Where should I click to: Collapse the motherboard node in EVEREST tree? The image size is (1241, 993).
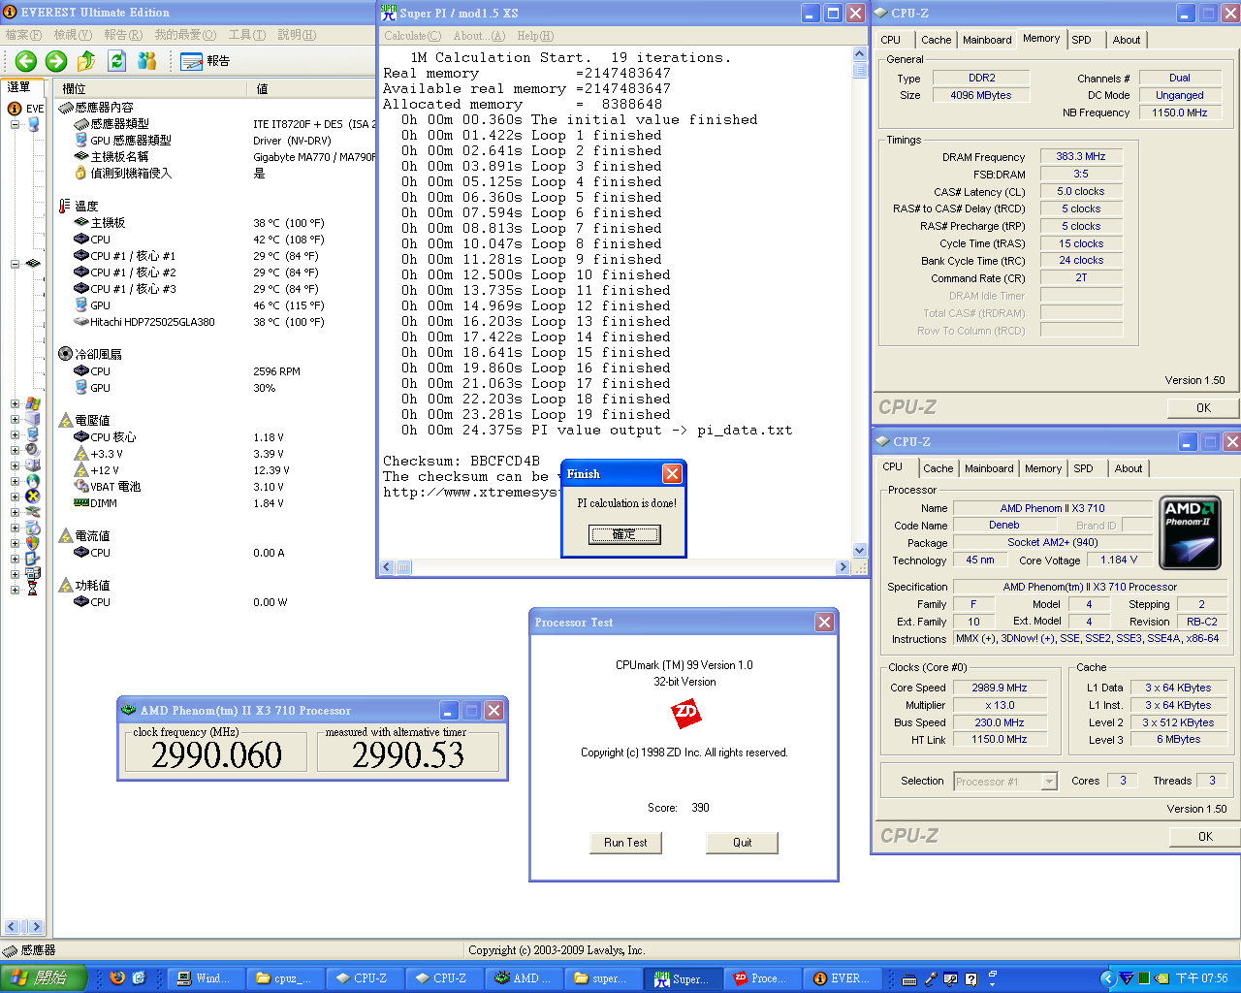tap(15, 264)
